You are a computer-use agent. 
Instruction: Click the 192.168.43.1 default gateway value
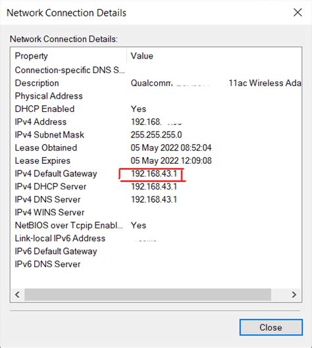pyautogui.click(x=154, y=174)
